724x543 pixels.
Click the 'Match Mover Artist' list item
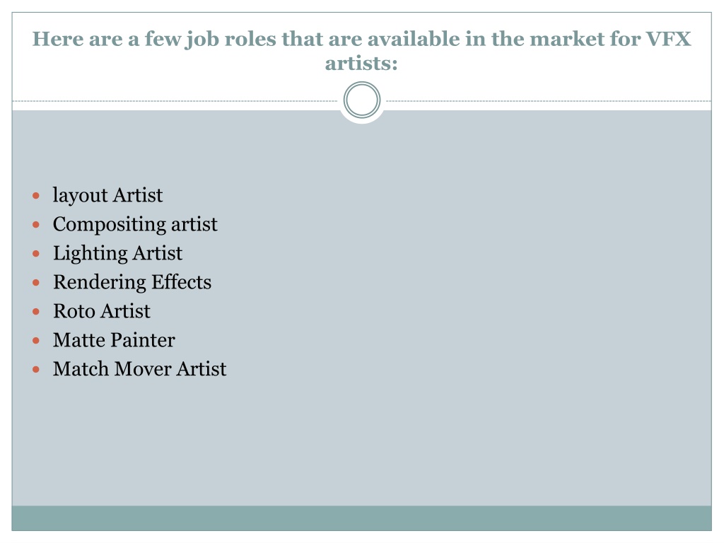coord(139,369)
